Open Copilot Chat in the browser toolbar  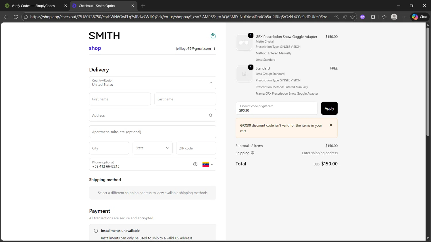click(x=420, y=17)
